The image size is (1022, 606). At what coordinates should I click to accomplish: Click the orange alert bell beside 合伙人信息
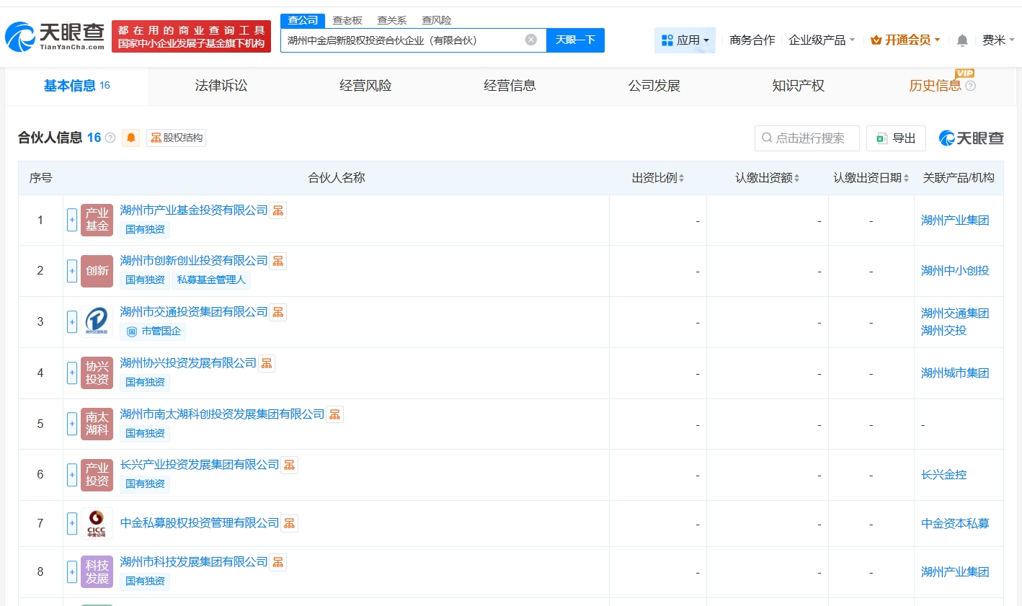tap(130, 138)
